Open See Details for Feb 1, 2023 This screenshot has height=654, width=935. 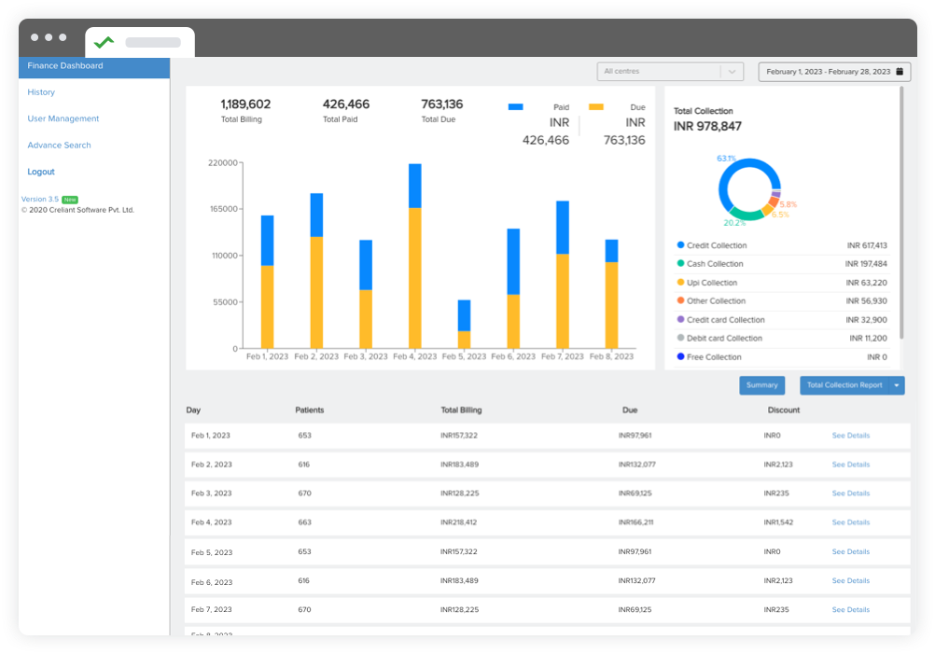pyautogui.click(x=849, y=435)
